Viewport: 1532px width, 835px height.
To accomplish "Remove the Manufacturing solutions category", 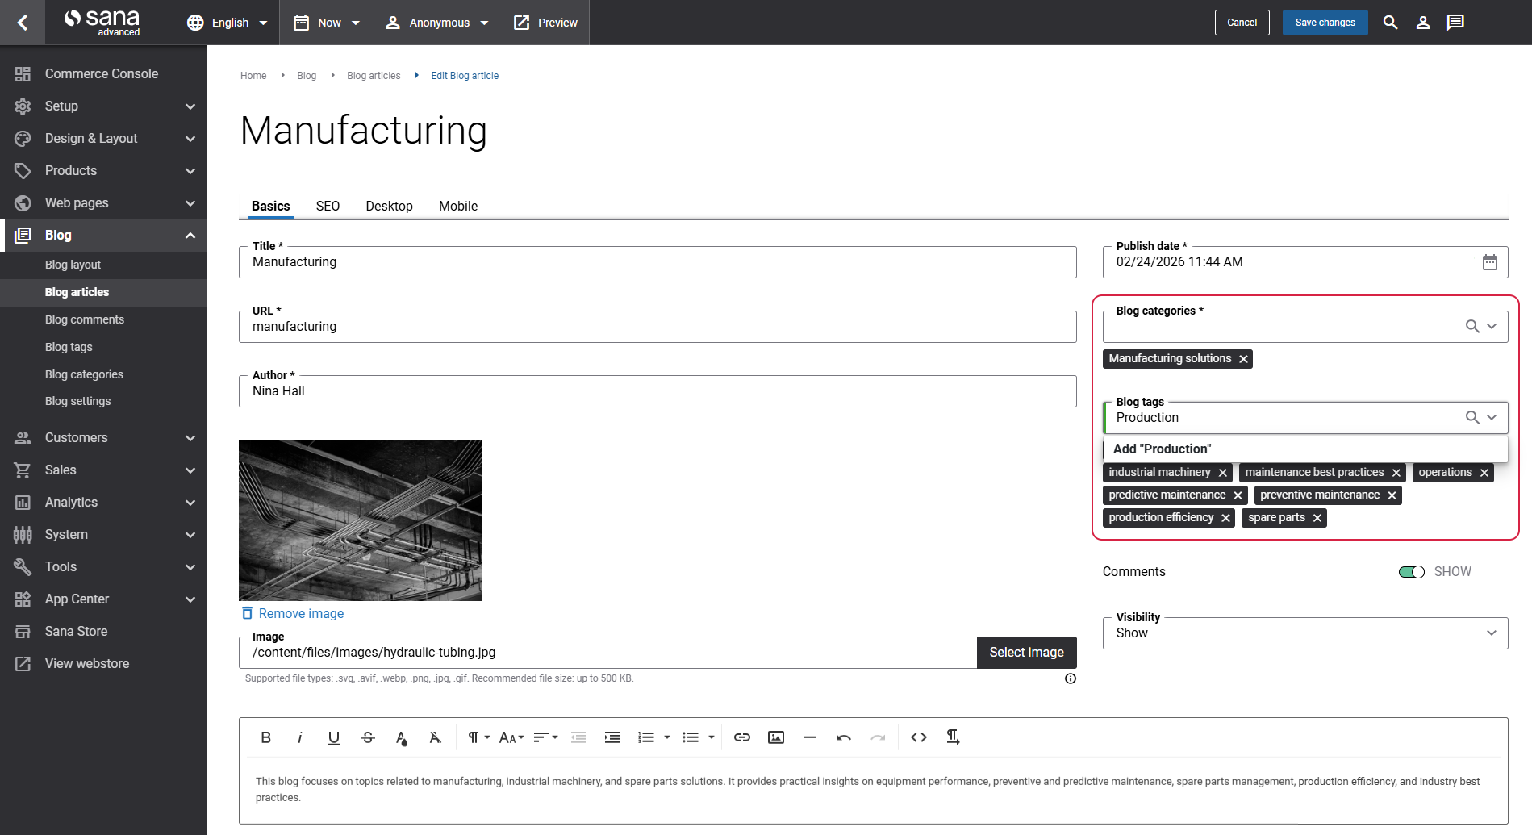I will click(1243, 359).
